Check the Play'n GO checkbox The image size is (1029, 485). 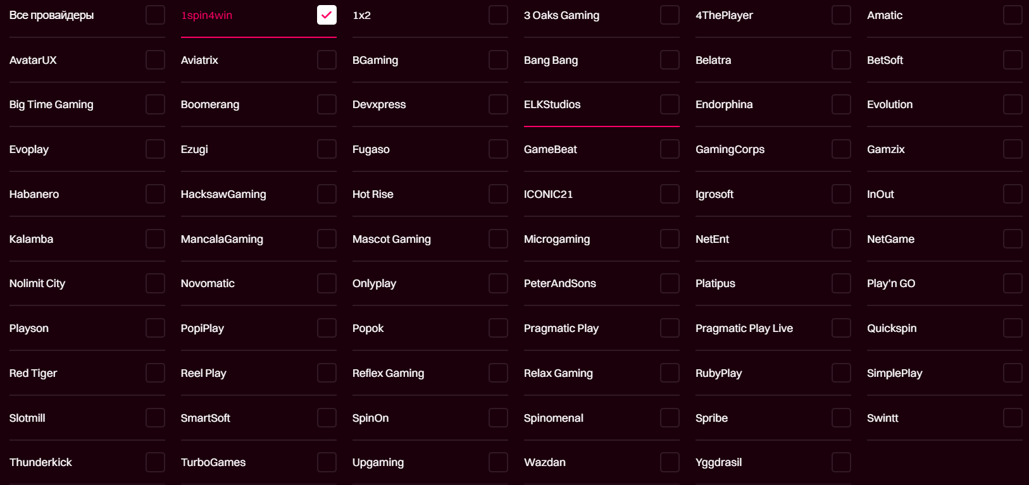coord(1013,283)
